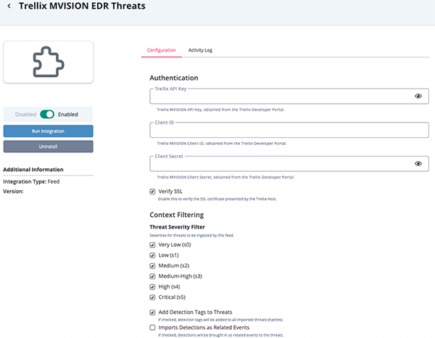Image resolution: width=435 pixels, height=338 pixels.
Task: Focus the Client ID input field
Action: [289, 130]
